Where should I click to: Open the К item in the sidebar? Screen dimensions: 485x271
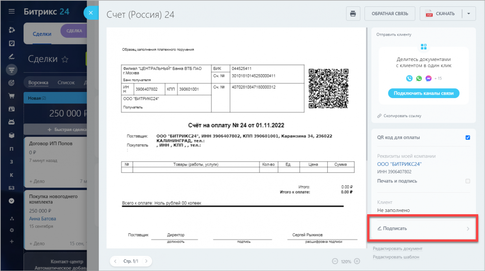coord(11,175)
